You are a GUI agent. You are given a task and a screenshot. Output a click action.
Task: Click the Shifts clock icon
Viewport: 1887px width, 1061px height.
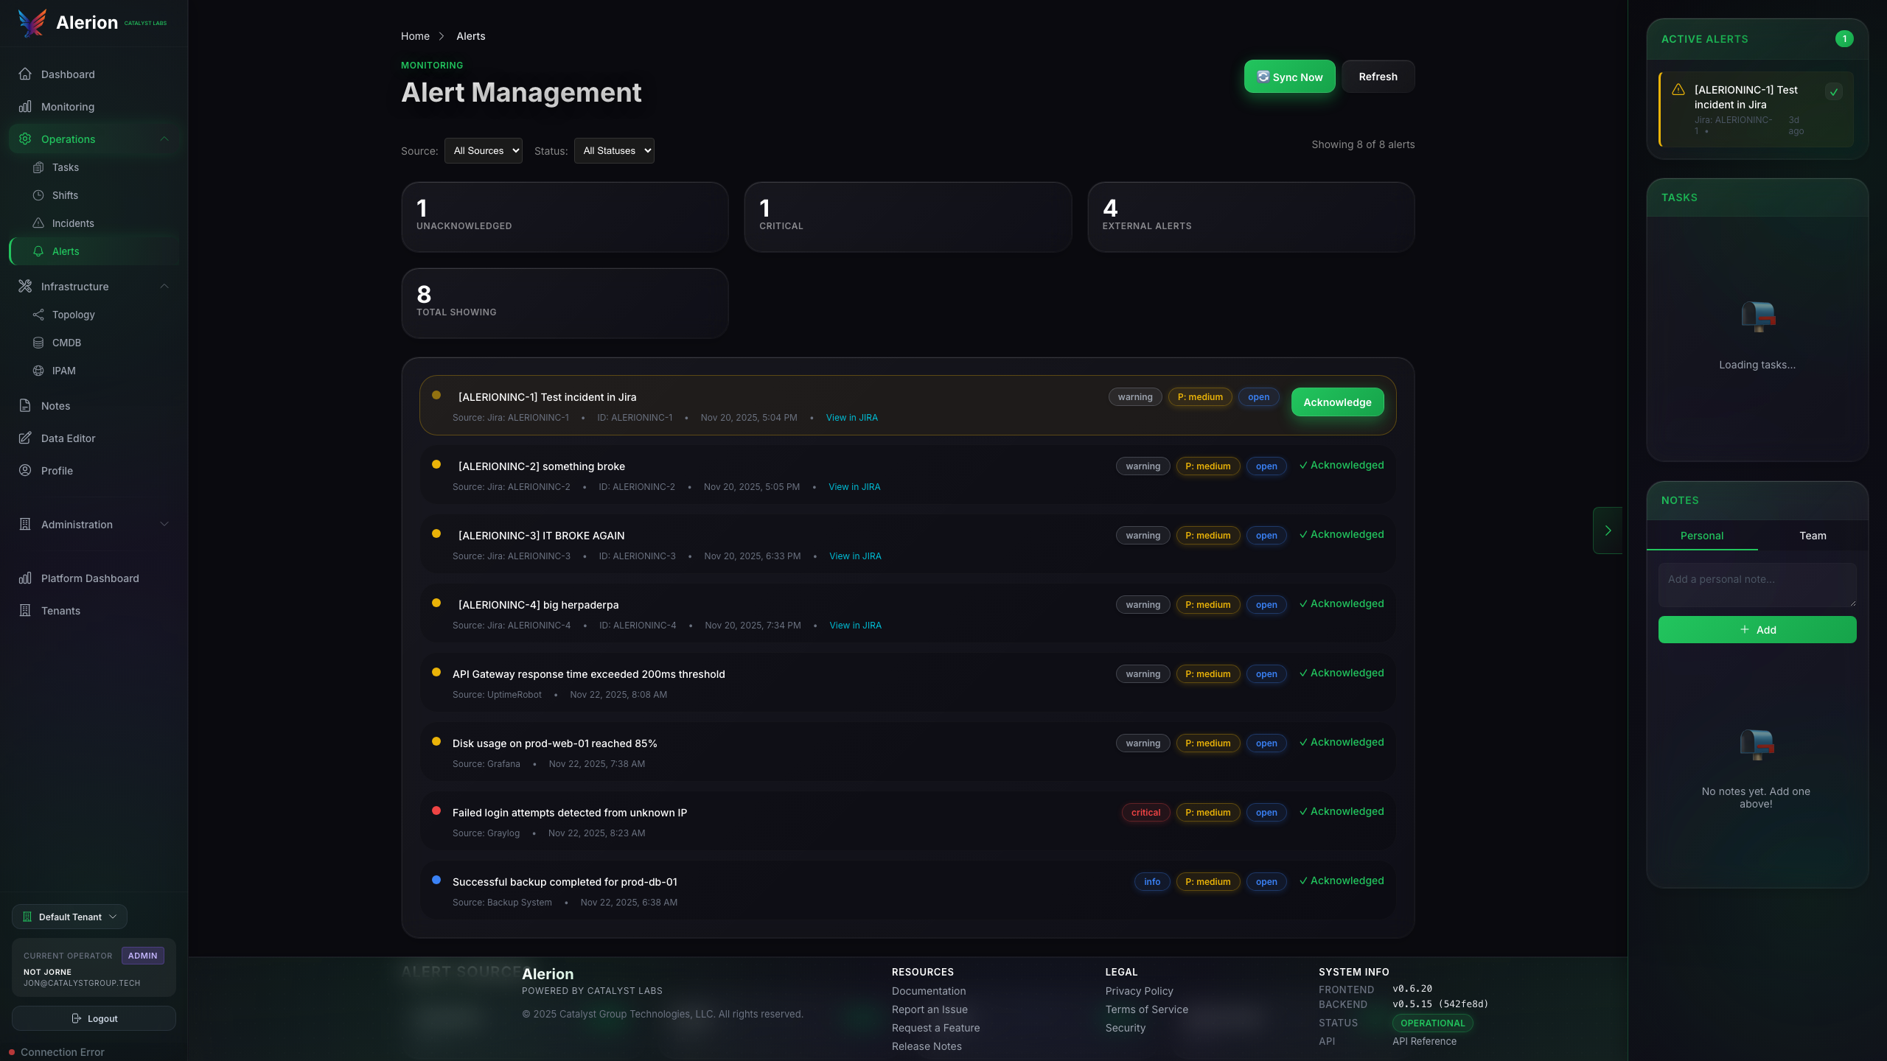pos(38,195)
